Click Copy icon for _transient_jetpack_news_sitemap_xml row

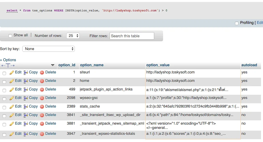25,124
